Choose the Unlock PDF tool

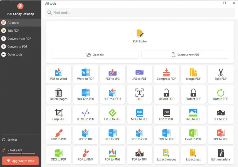point(166,94)
